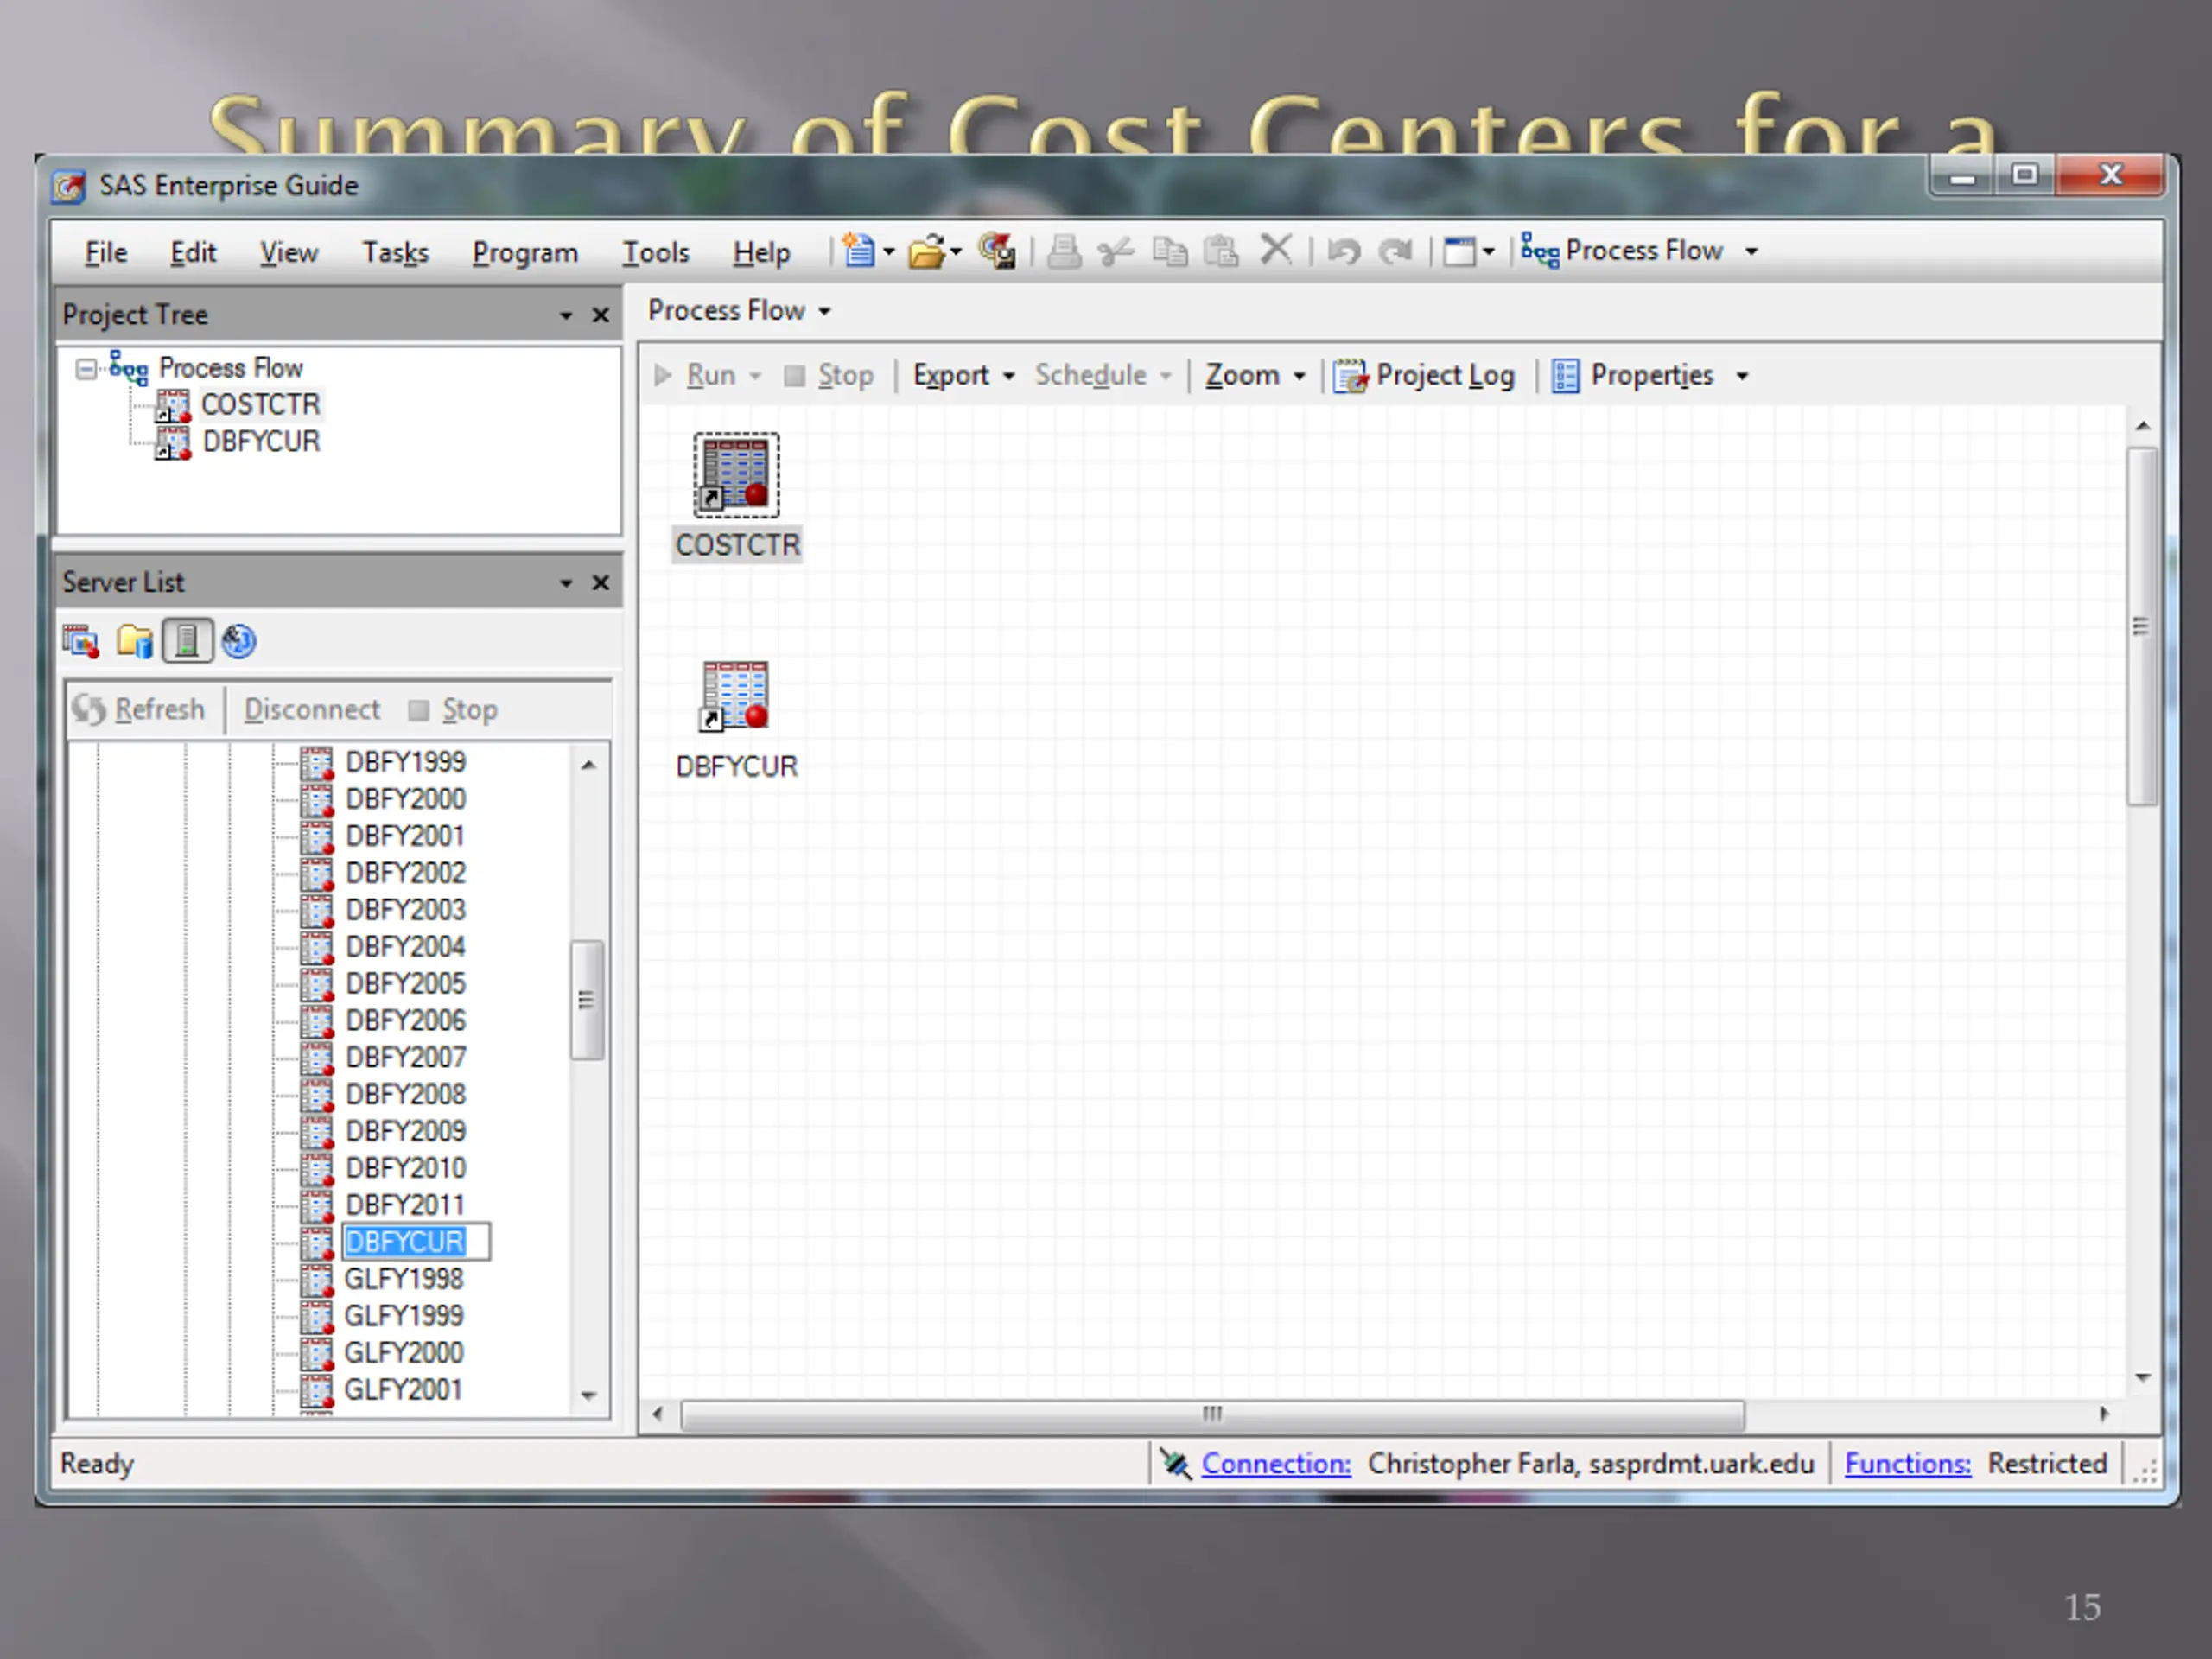The image size is (2212, 1659).
Task: Click the folder icon in Server List toolbar
Action: pos(134,641)
